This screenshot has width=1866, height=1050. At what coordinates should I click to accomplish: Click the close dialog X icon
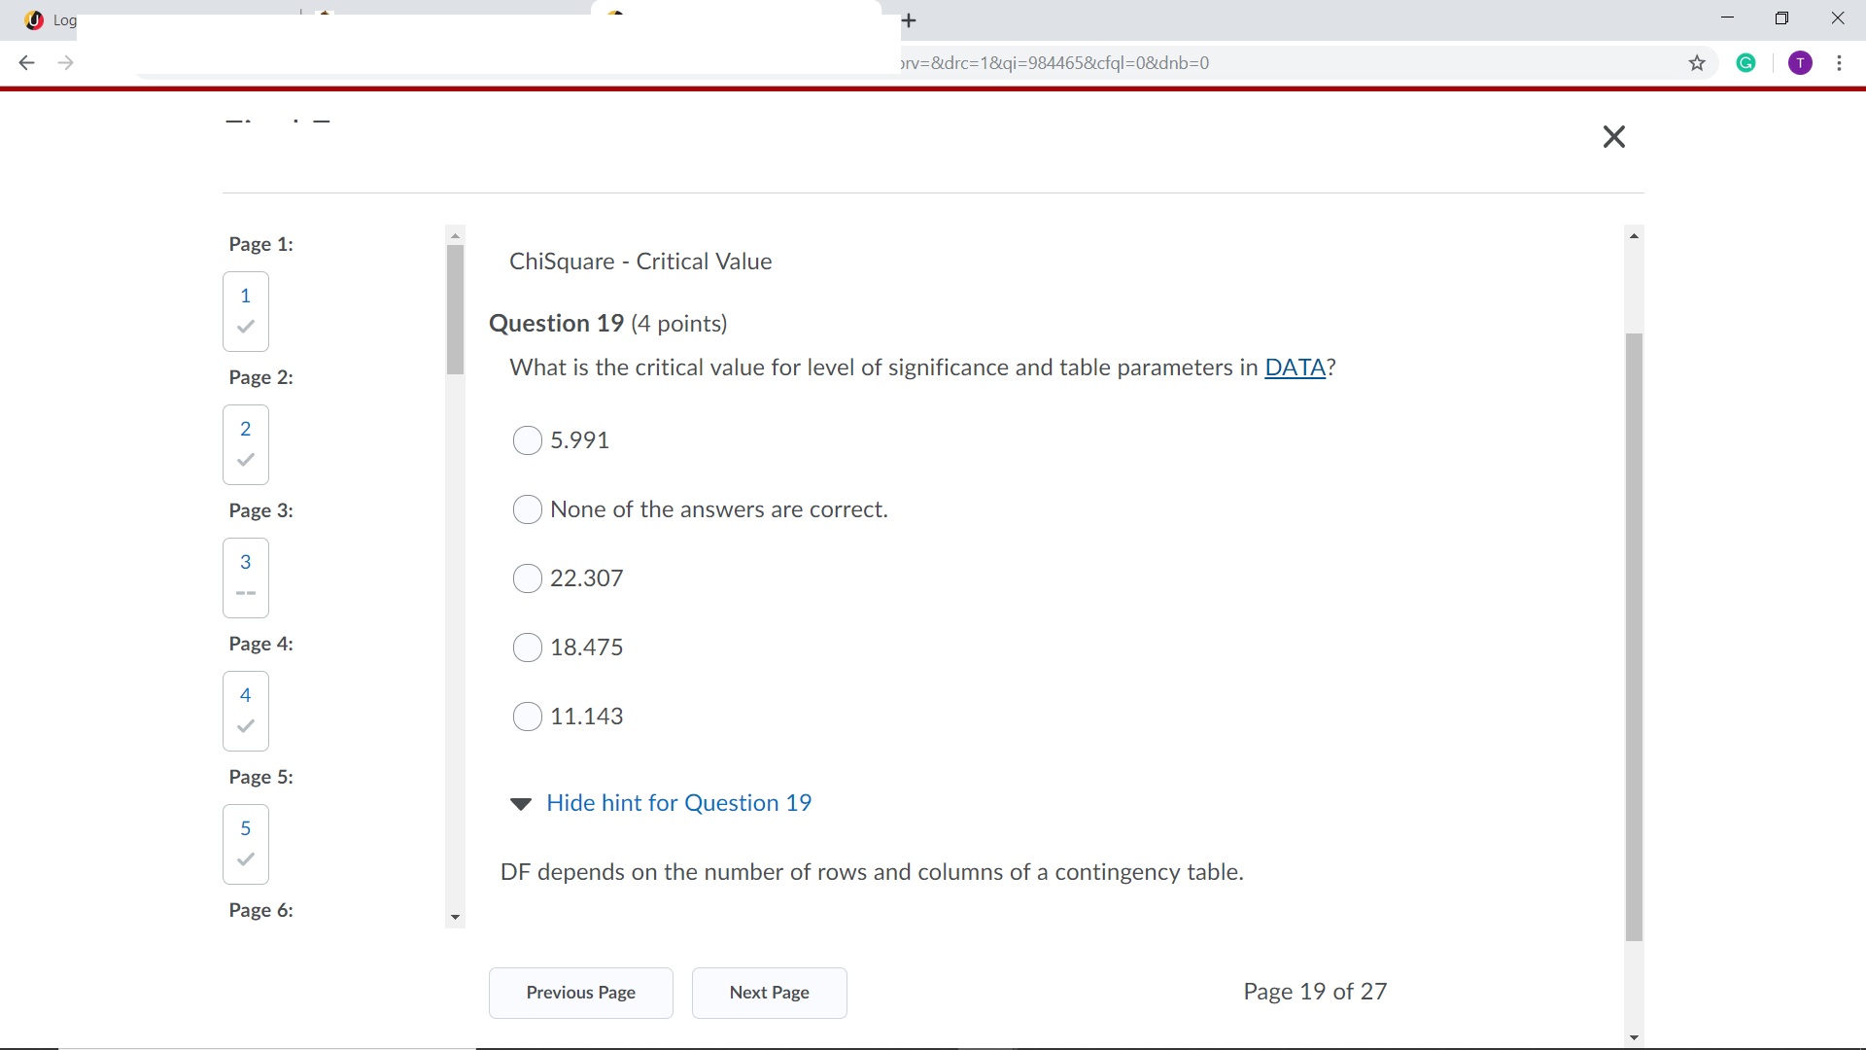point(1613,137)
